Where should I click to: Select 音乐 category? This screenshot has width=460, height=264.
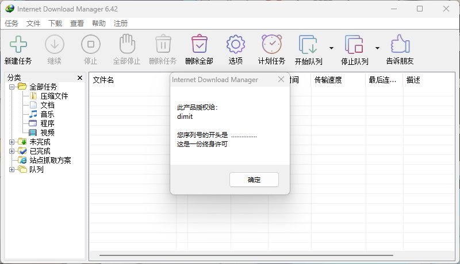tap(47, 114)
